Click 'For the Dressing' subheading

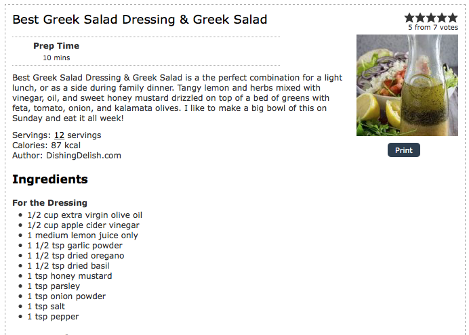click(49, 203)
